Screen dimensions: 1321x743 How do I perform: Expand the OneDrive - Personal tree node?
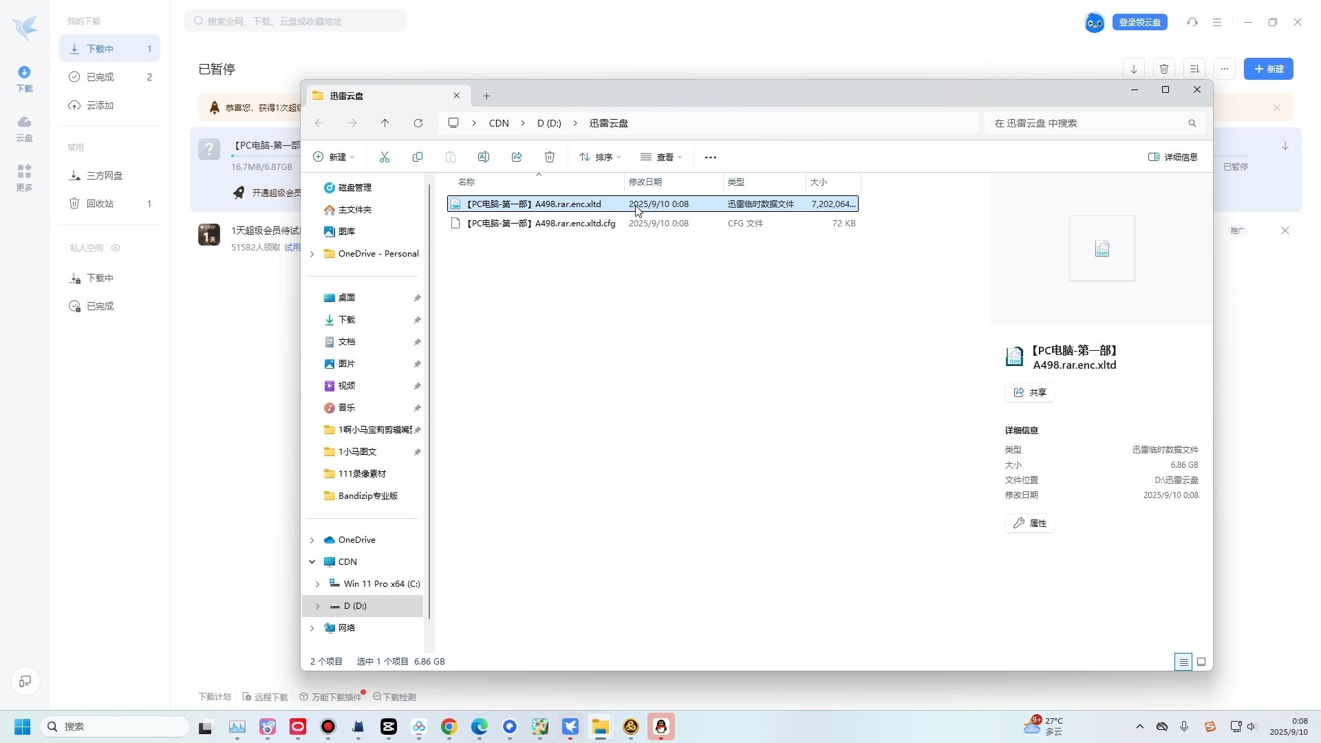click(312, 254)
